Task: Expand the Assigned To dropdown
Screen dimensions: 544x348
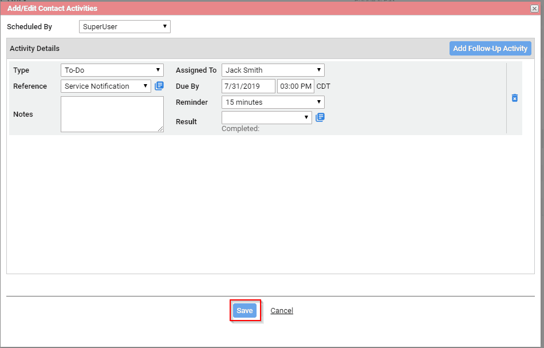Action: tap(273, 70)
